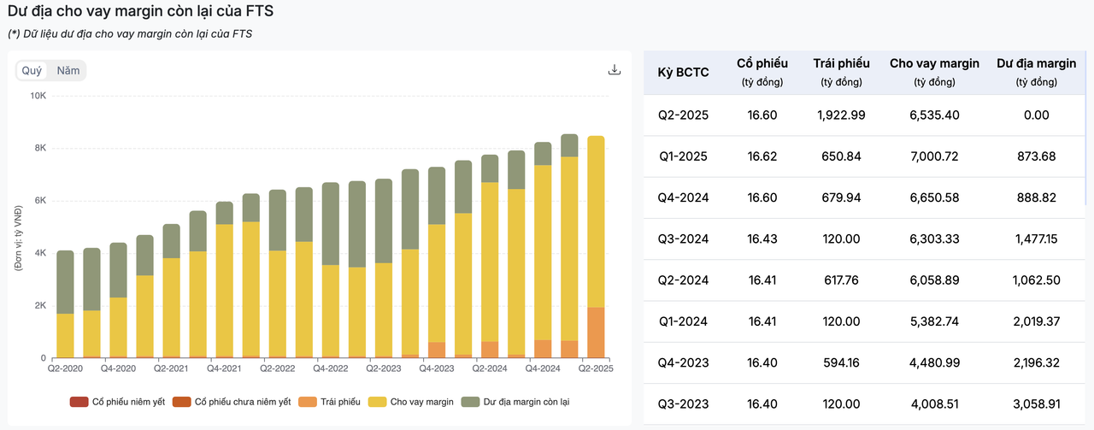This screenshot has height=430, width=1094.
Task: Click the 6,058.89 margin lending cell
Action: tap(934, 280)
